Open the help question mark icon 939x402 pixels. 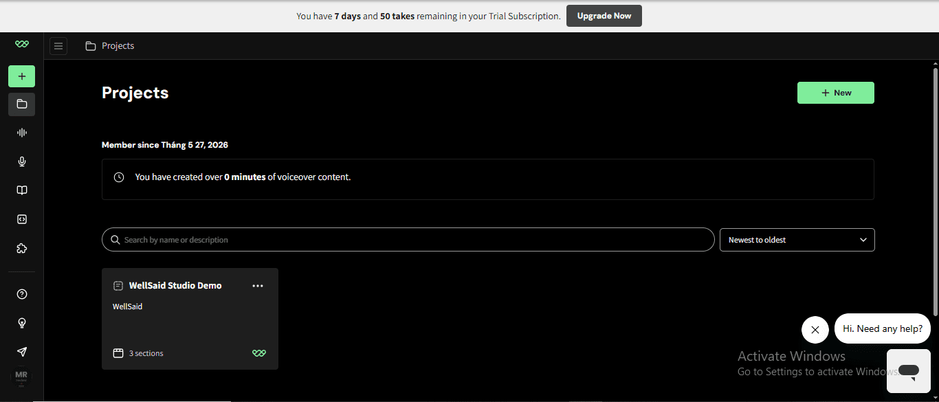click(x=22, y=294)
